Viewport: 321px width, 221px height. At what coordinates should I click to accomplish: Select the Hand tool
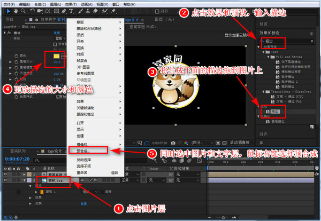16,11
